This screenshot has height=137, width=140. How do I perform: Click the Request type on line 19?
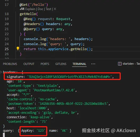63,19
